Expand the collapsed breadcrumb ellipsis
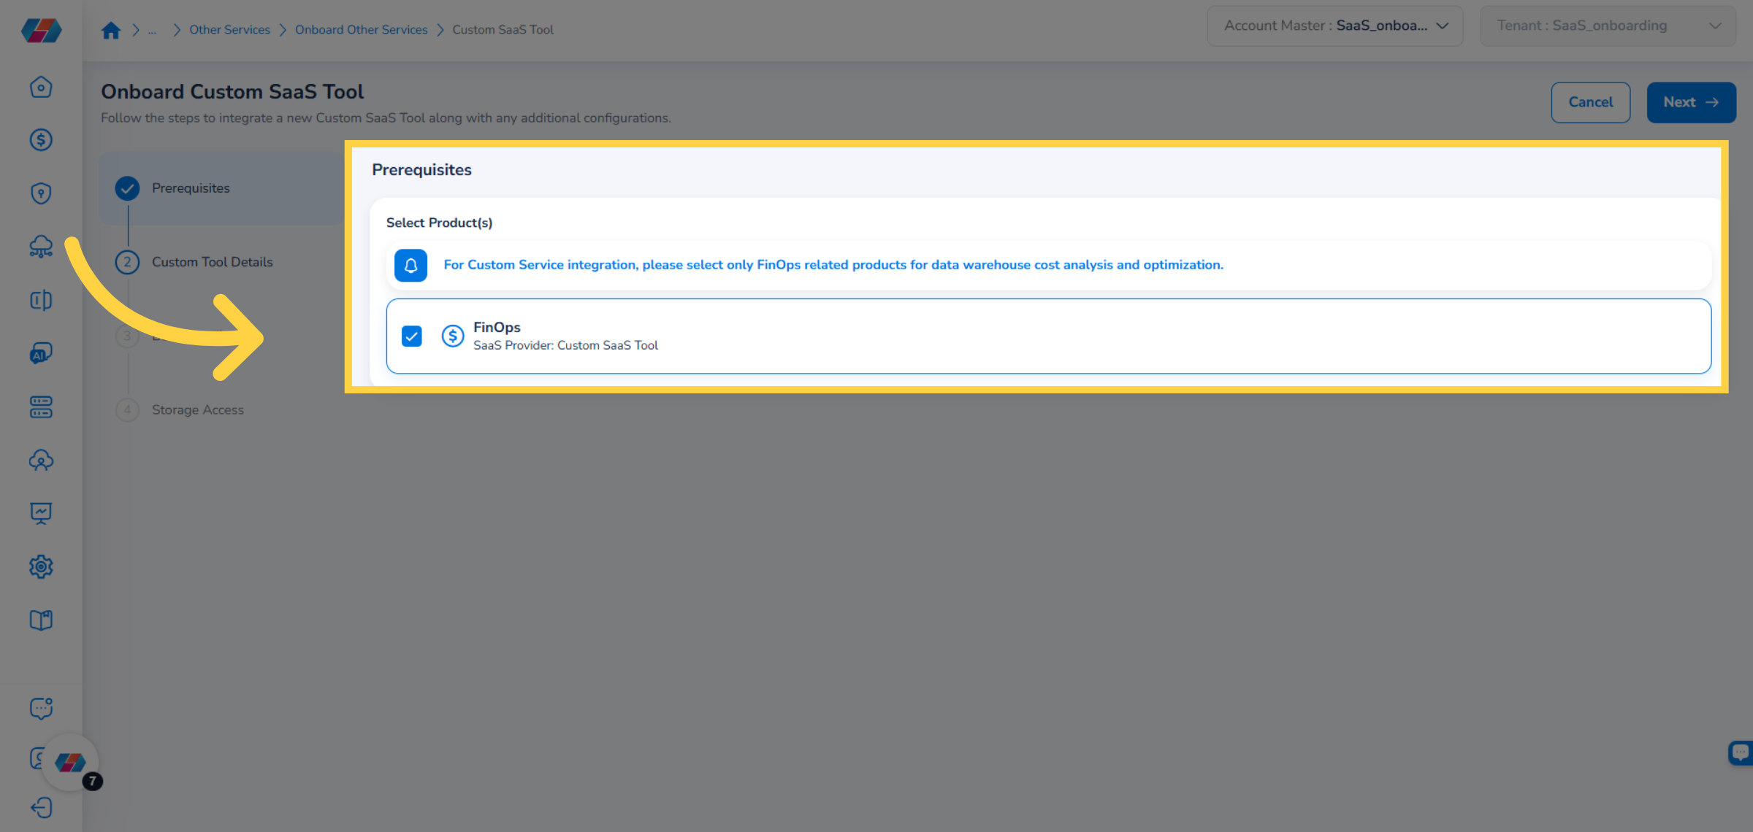The image size is (1753, 832). pos(152,31)
